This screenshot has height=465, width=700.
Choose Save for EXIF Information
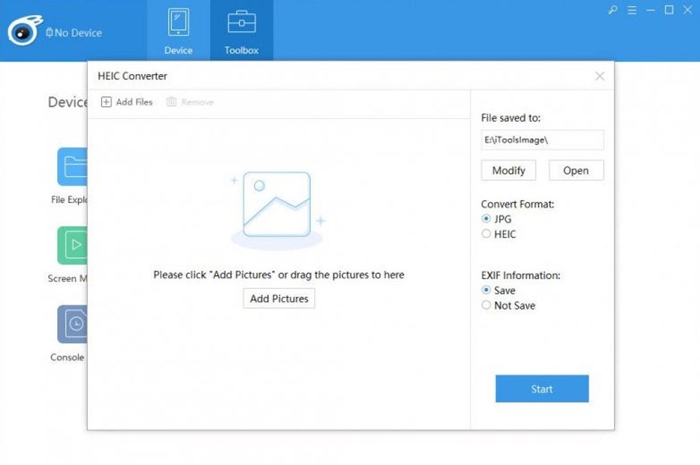coord(487,290)
